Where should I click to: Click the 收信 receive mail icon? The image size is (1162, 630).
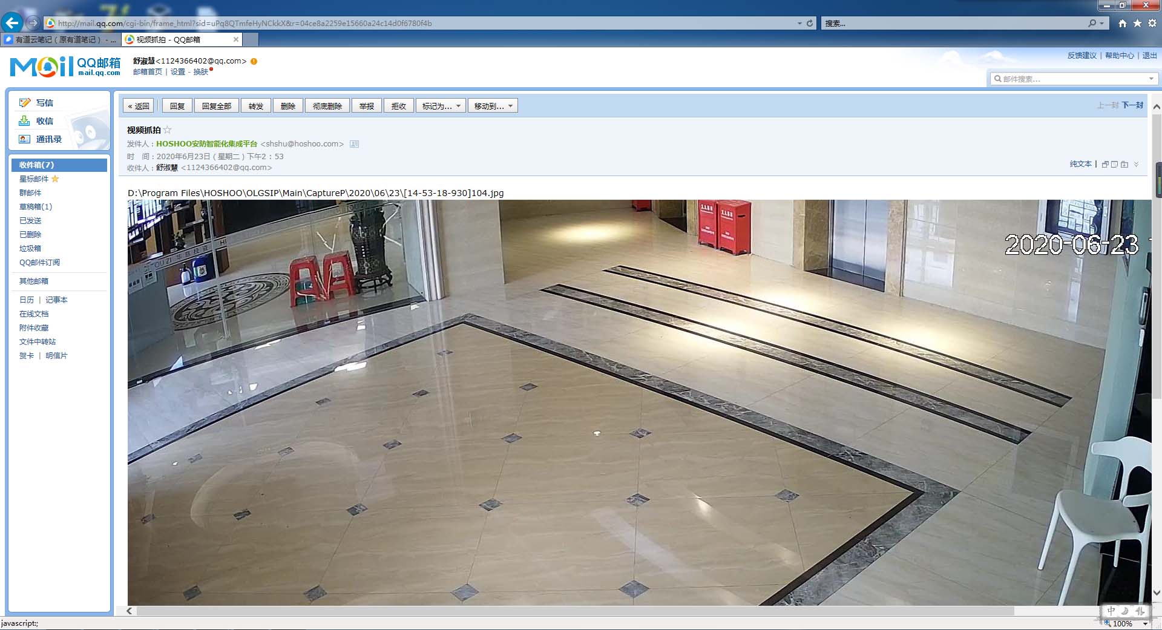25,121
